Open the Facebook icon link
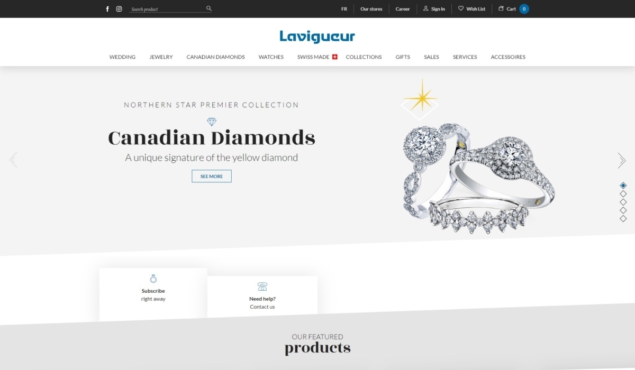This screenshot has width=635, height=370. coord(107,9)
